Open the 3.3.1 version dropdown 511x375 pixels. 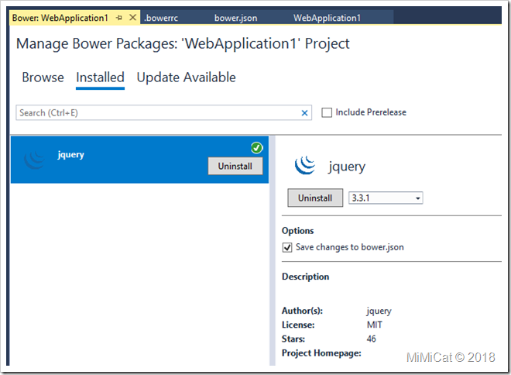[386, 198]
